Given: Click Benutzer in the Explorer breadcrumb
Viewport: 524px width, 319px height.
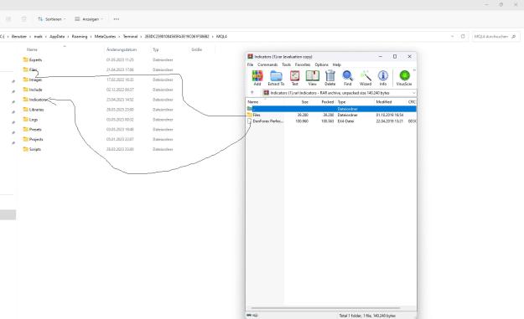Looking at the screenshot, I should click(x=19, y=36).
